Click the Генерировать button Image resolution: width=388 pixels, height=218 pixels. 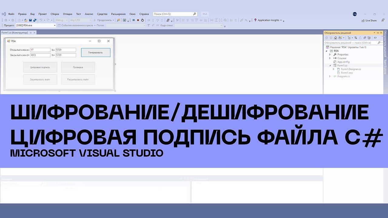coord(95,52)
